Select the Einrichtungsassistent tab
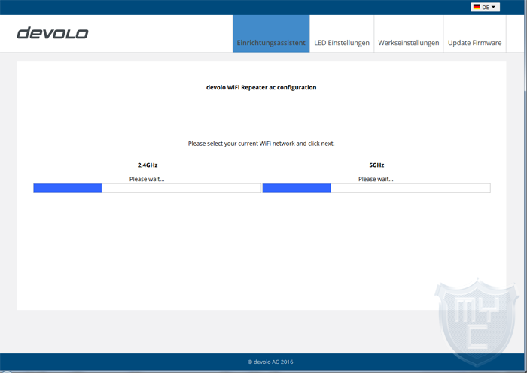The width and height of the screenshot is (527, 373). tap(271, 34)
